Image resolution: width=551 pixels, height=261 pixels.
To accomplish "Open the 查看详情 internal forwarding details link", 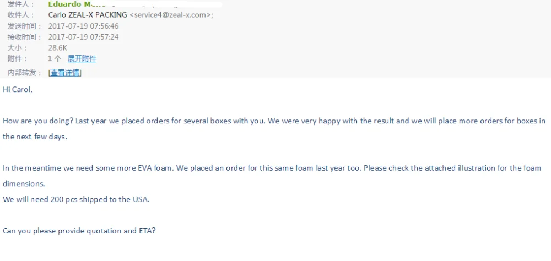I will click(65, 73).
